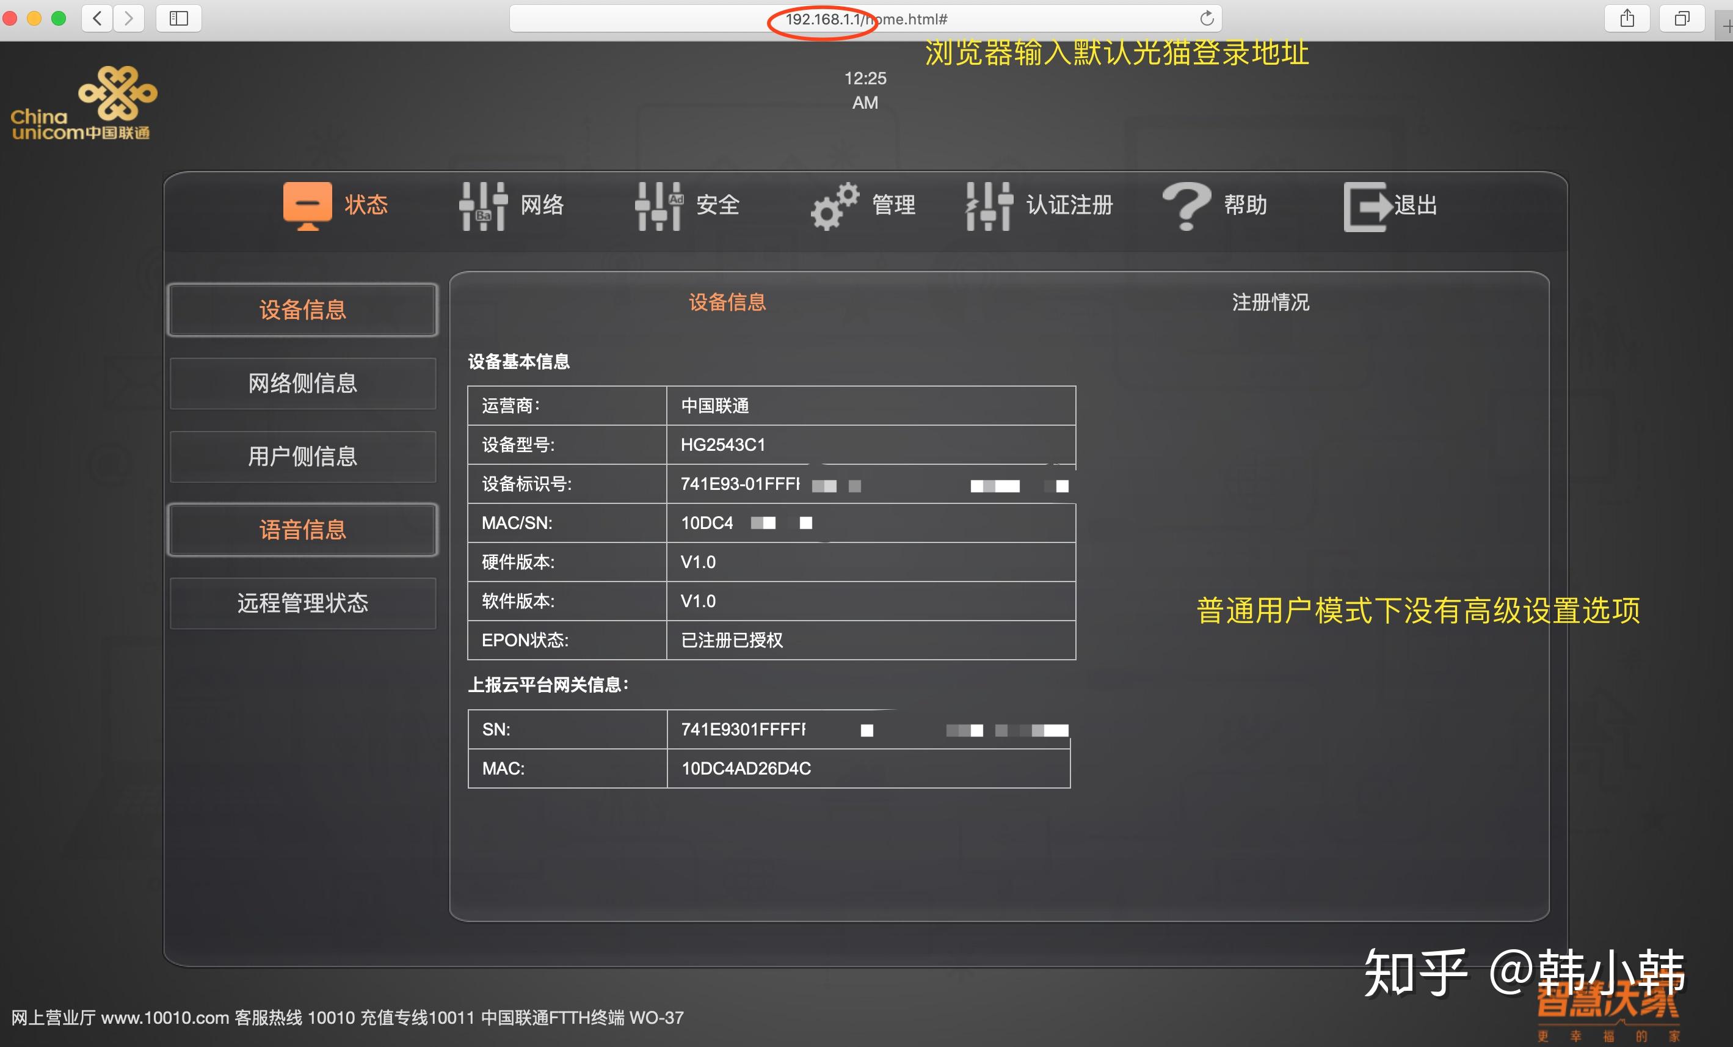Click the EPON状态 label cell

pyautogui.click(x=567, y=640)
